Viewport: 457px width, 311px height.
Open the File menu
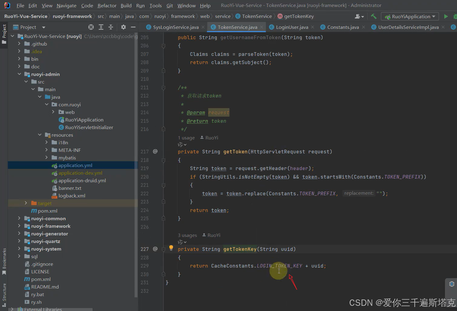[20, 5]
